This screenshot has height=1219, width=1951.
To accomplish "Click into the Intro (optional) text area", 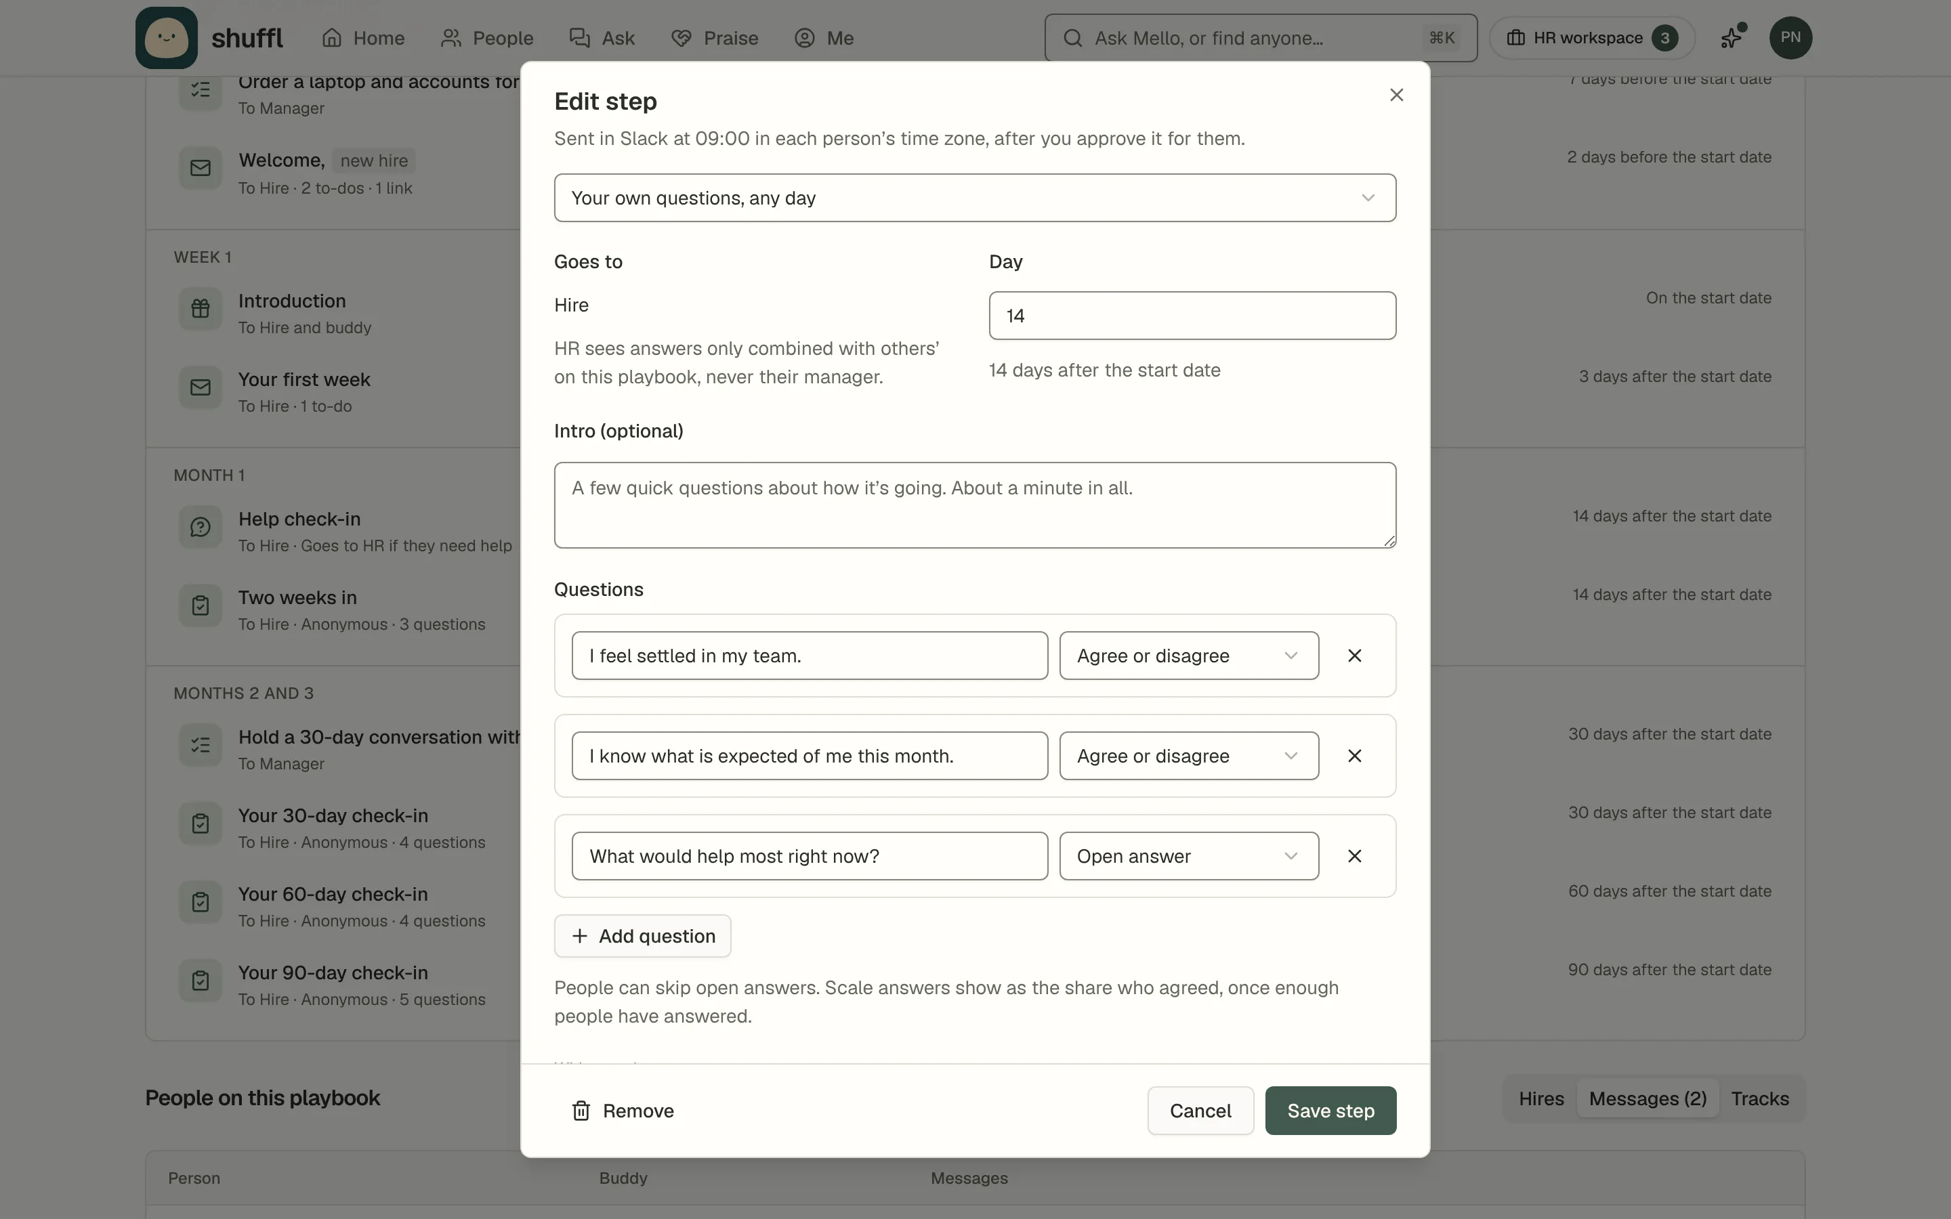I will point(975,505).
